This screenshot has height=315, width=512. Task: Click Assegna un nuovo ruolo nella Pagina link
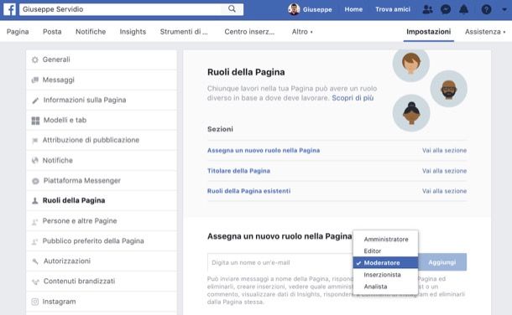[x=264, y=151]
